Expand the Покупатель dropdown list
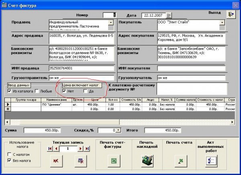This screenshot has height=175, width=241. (222, 22)
